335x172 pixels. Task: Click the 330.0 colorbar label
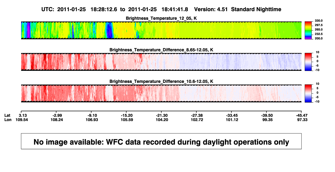[319, 21]
